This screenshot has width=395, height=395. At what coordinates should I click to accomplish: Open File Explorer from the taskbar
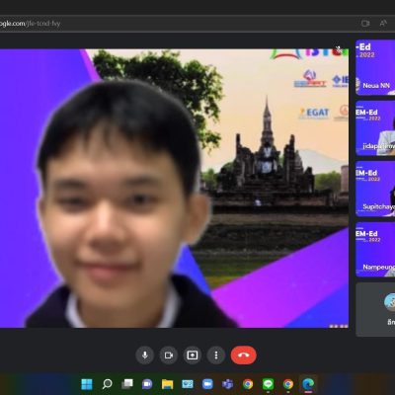(167, 384)
